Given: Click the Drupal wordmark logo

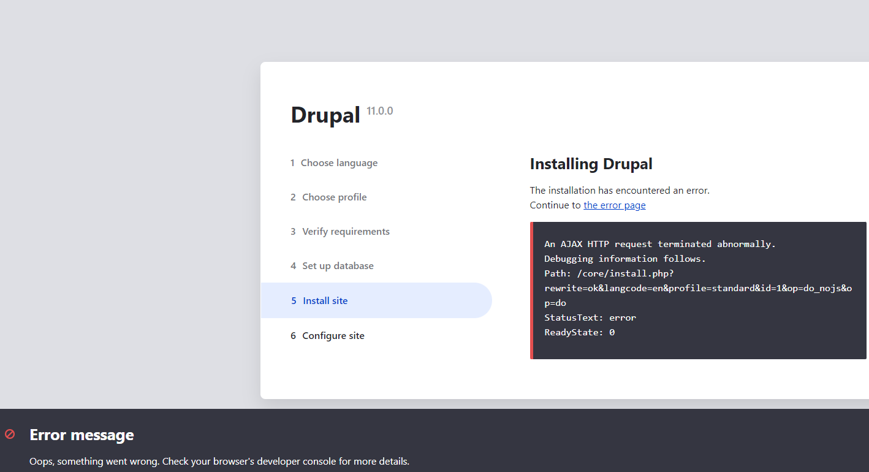Looking at the screenshot, I should point(325,115).
